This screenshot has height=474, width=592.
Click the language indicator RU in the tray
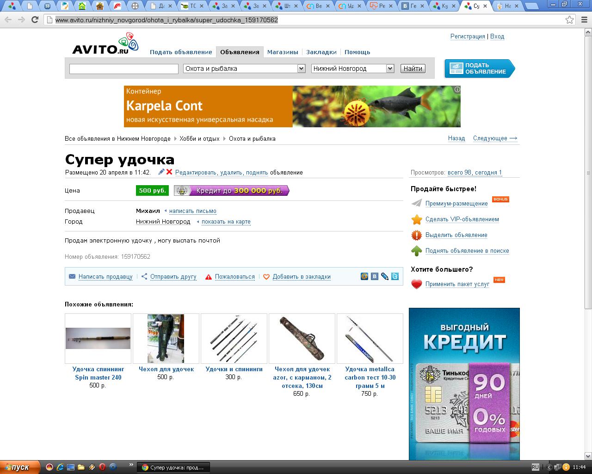click(535, 467)
